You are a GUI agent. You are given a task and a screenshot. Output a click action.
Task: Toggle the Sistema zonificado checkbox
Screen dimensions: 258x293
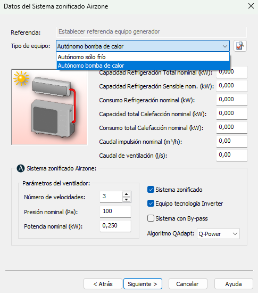(x=151, y=190)
